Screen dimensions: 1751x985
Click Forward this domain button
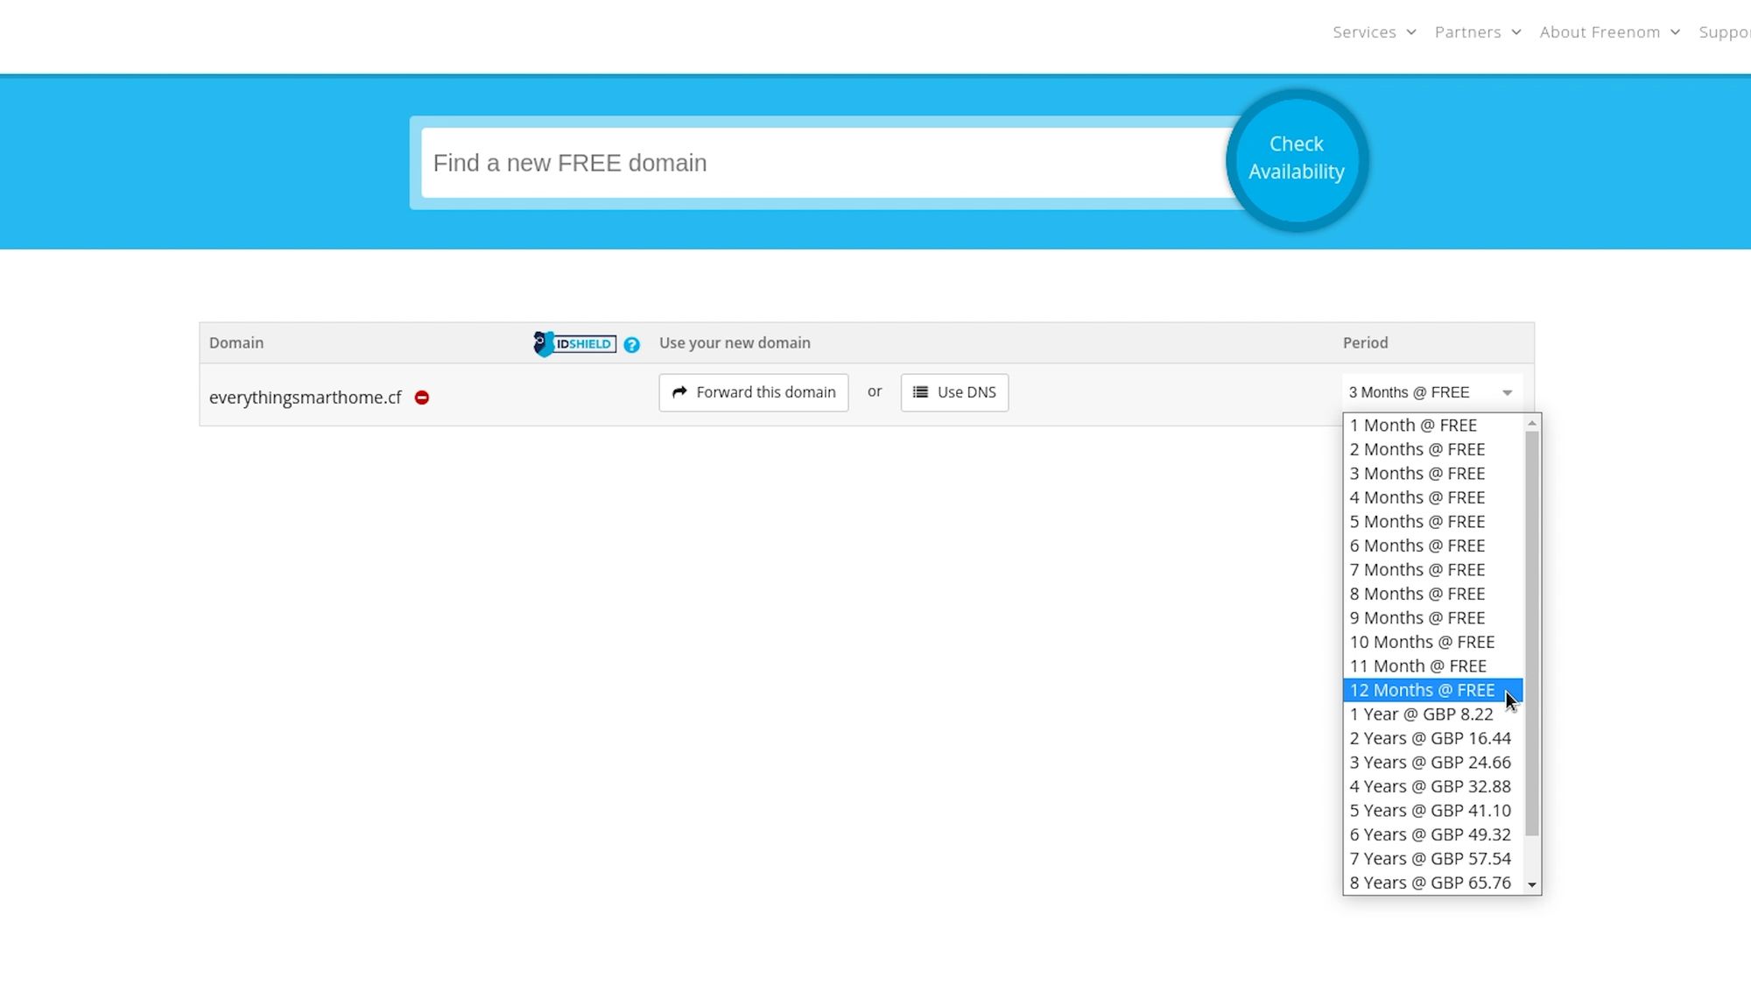(x=754, y=392)
